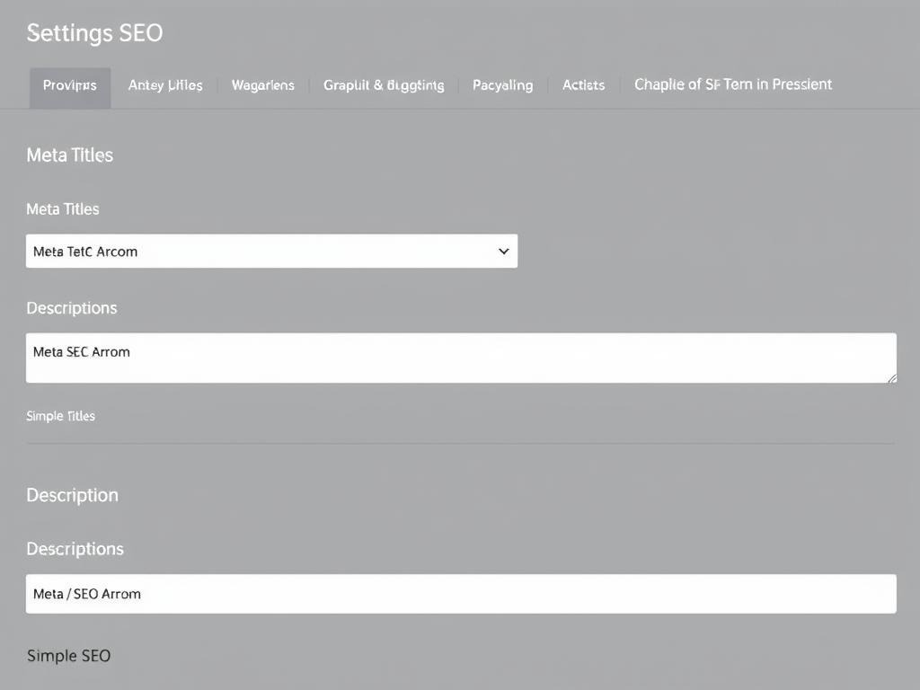920x690 pixels.
Task: Click Descriptions label above Meta SEC Arrom
Action: coord(72,308)
